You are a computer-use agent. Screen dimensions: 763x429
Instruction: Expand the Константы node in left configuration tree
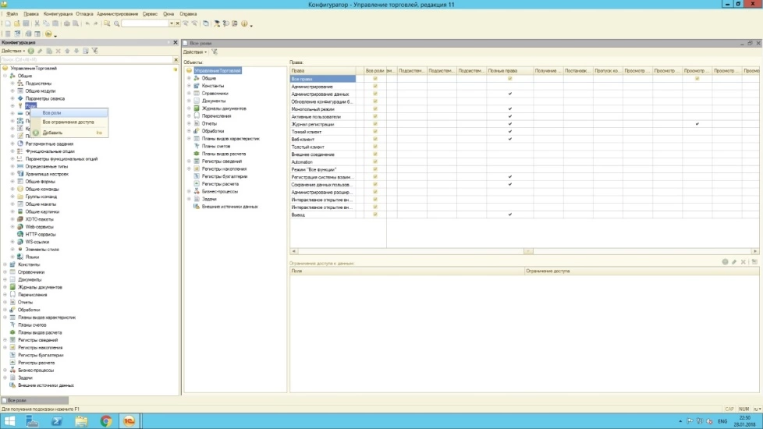point(5,264)
